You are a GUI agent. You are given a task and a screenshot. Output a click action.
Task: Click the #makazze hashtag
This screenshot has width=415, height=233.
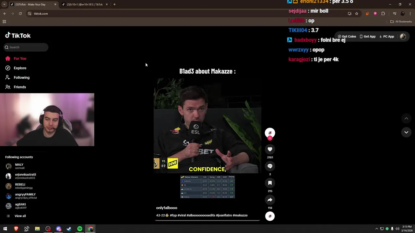tap(240, 215)
